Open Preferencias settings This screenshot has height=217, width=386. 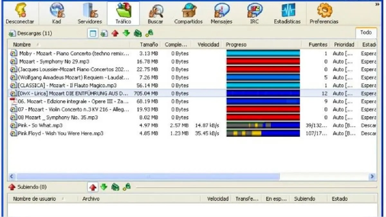point(324,14)
